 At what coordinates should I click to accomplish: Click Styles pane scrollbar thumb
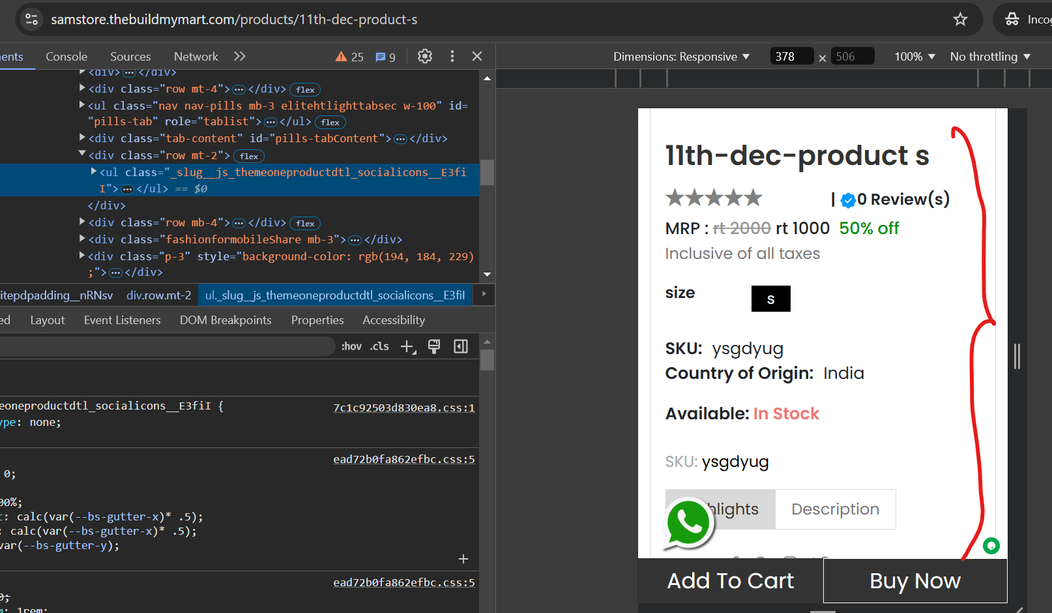[x=487, y=360]
